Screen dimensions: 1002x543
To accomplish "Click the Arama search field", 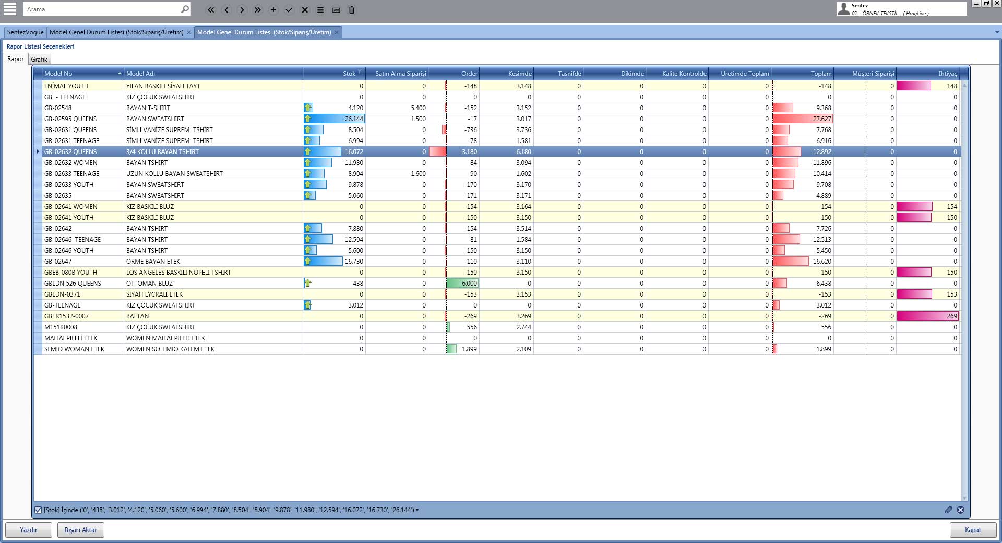I will tap(102, 9).
